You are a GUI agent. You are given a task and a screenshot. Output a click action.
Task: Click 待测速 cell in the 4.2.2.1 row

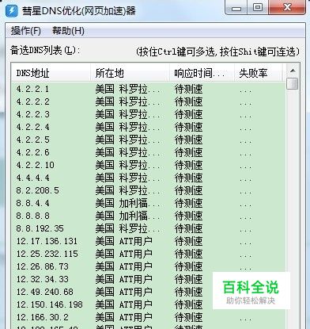(x=188, y=89)
